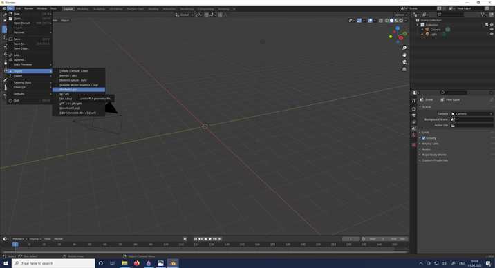Open the World properties tab icon
The width and height of the screenshot is (495, 268).
[x=413, y=135]
